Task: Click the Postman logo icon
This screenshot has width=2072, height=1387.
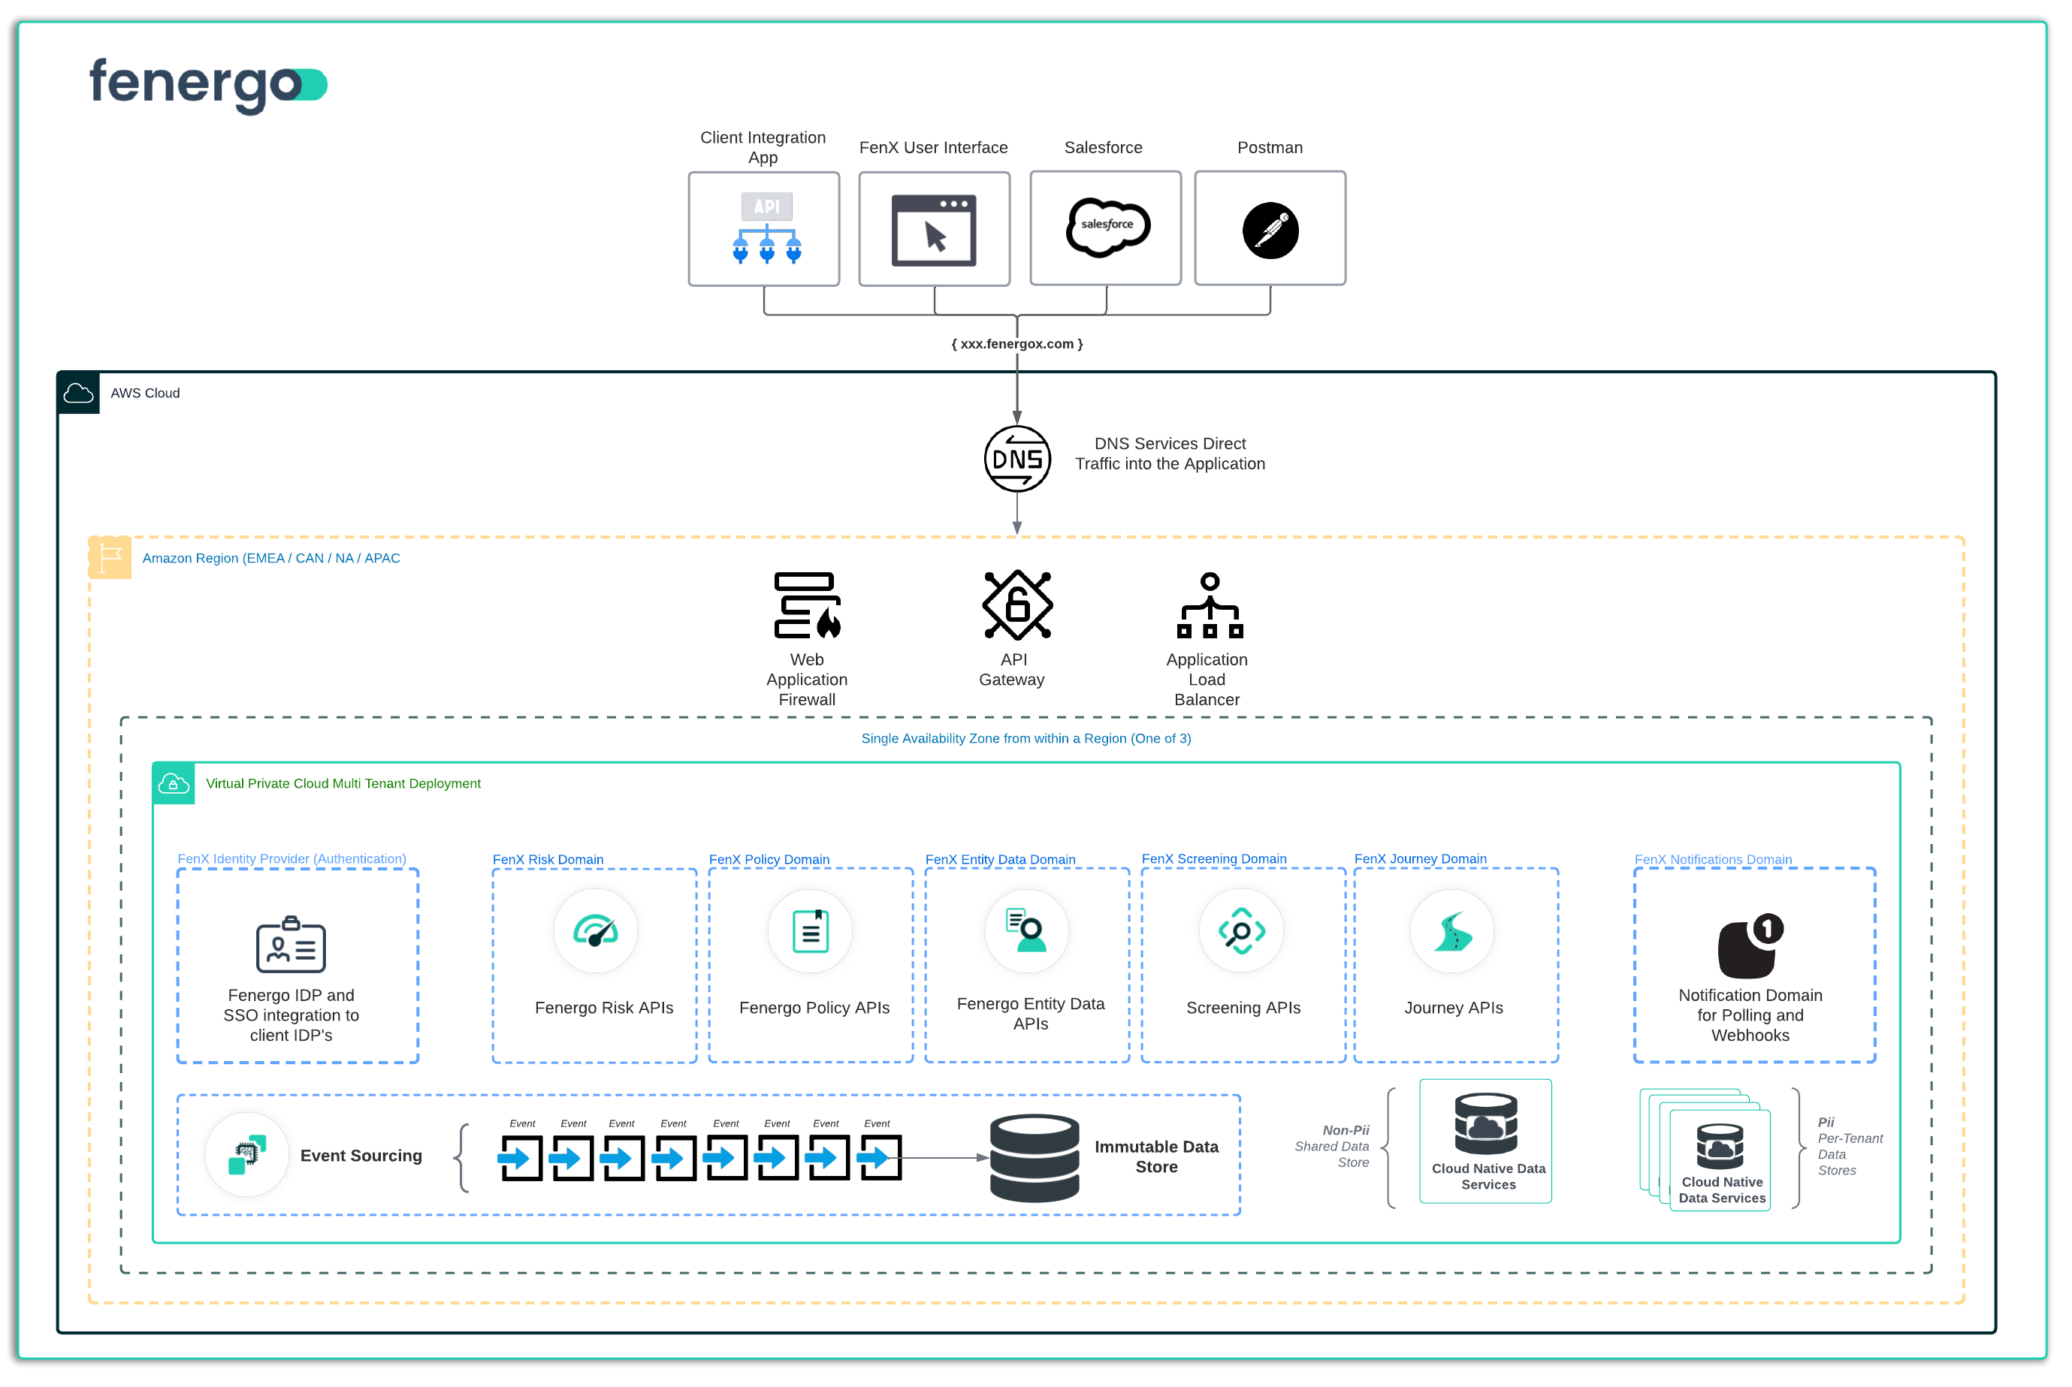Action: pyautogui.click(x=1270, y=231)
